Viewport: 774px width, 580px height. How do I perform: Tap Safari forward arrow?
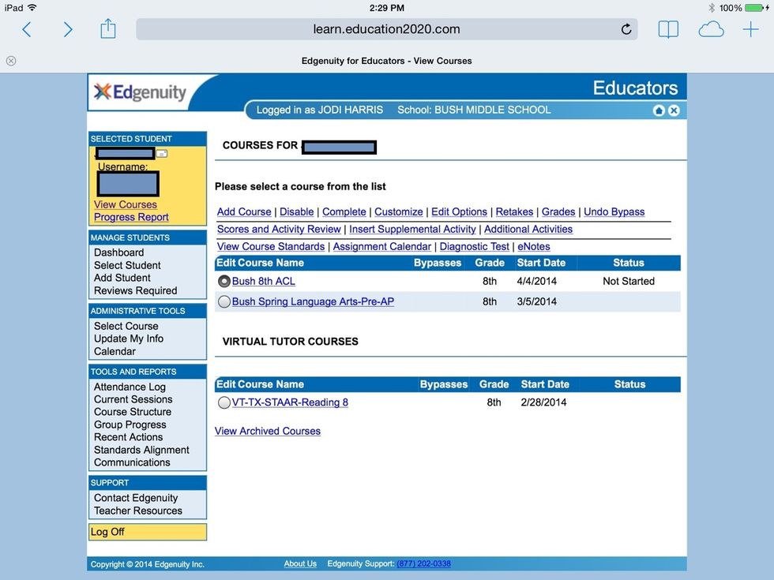click(68, 30)
